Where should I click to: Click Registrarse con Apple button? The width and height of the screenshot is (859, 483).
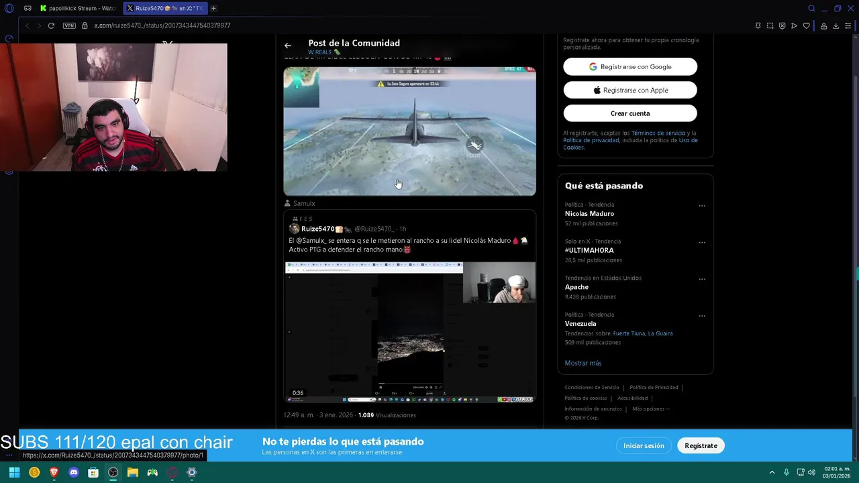[x=630, y=90]
